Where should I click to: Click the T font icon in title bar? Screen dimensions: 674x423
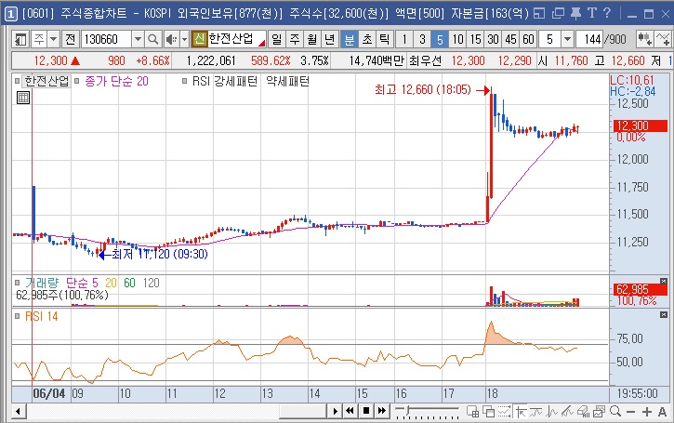click(x=592, y=13)
